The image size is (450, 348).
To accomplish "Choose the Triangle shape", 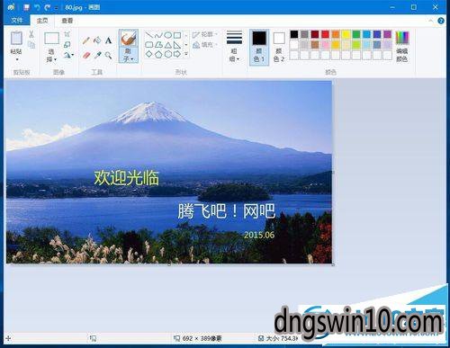I will click(167, 45).
